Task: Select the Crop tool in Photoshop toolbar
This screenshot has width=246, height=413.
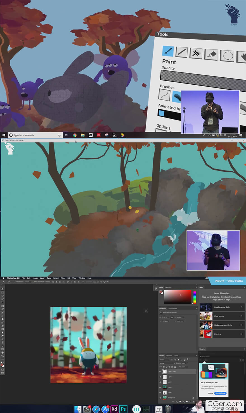Action: 3,303
